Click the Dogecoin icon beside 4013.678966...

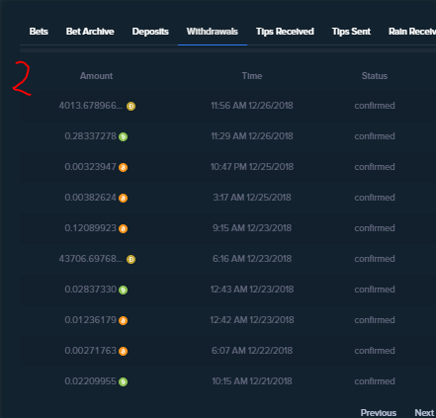point(131,106)
